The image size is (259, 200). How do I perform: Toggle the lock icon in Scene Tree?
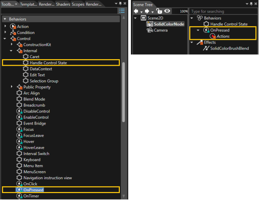[x=159, y=11]
